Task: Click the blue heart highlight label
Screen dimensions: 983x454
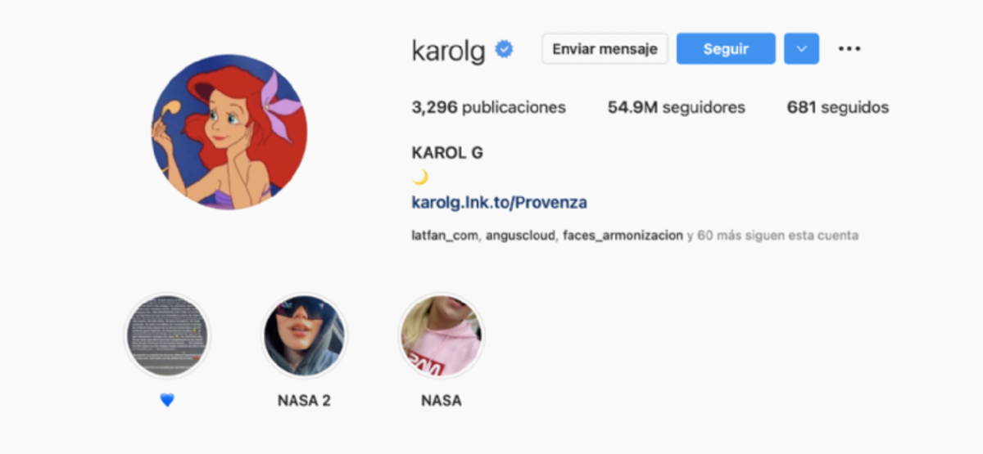Action: [x=167, y=401]
